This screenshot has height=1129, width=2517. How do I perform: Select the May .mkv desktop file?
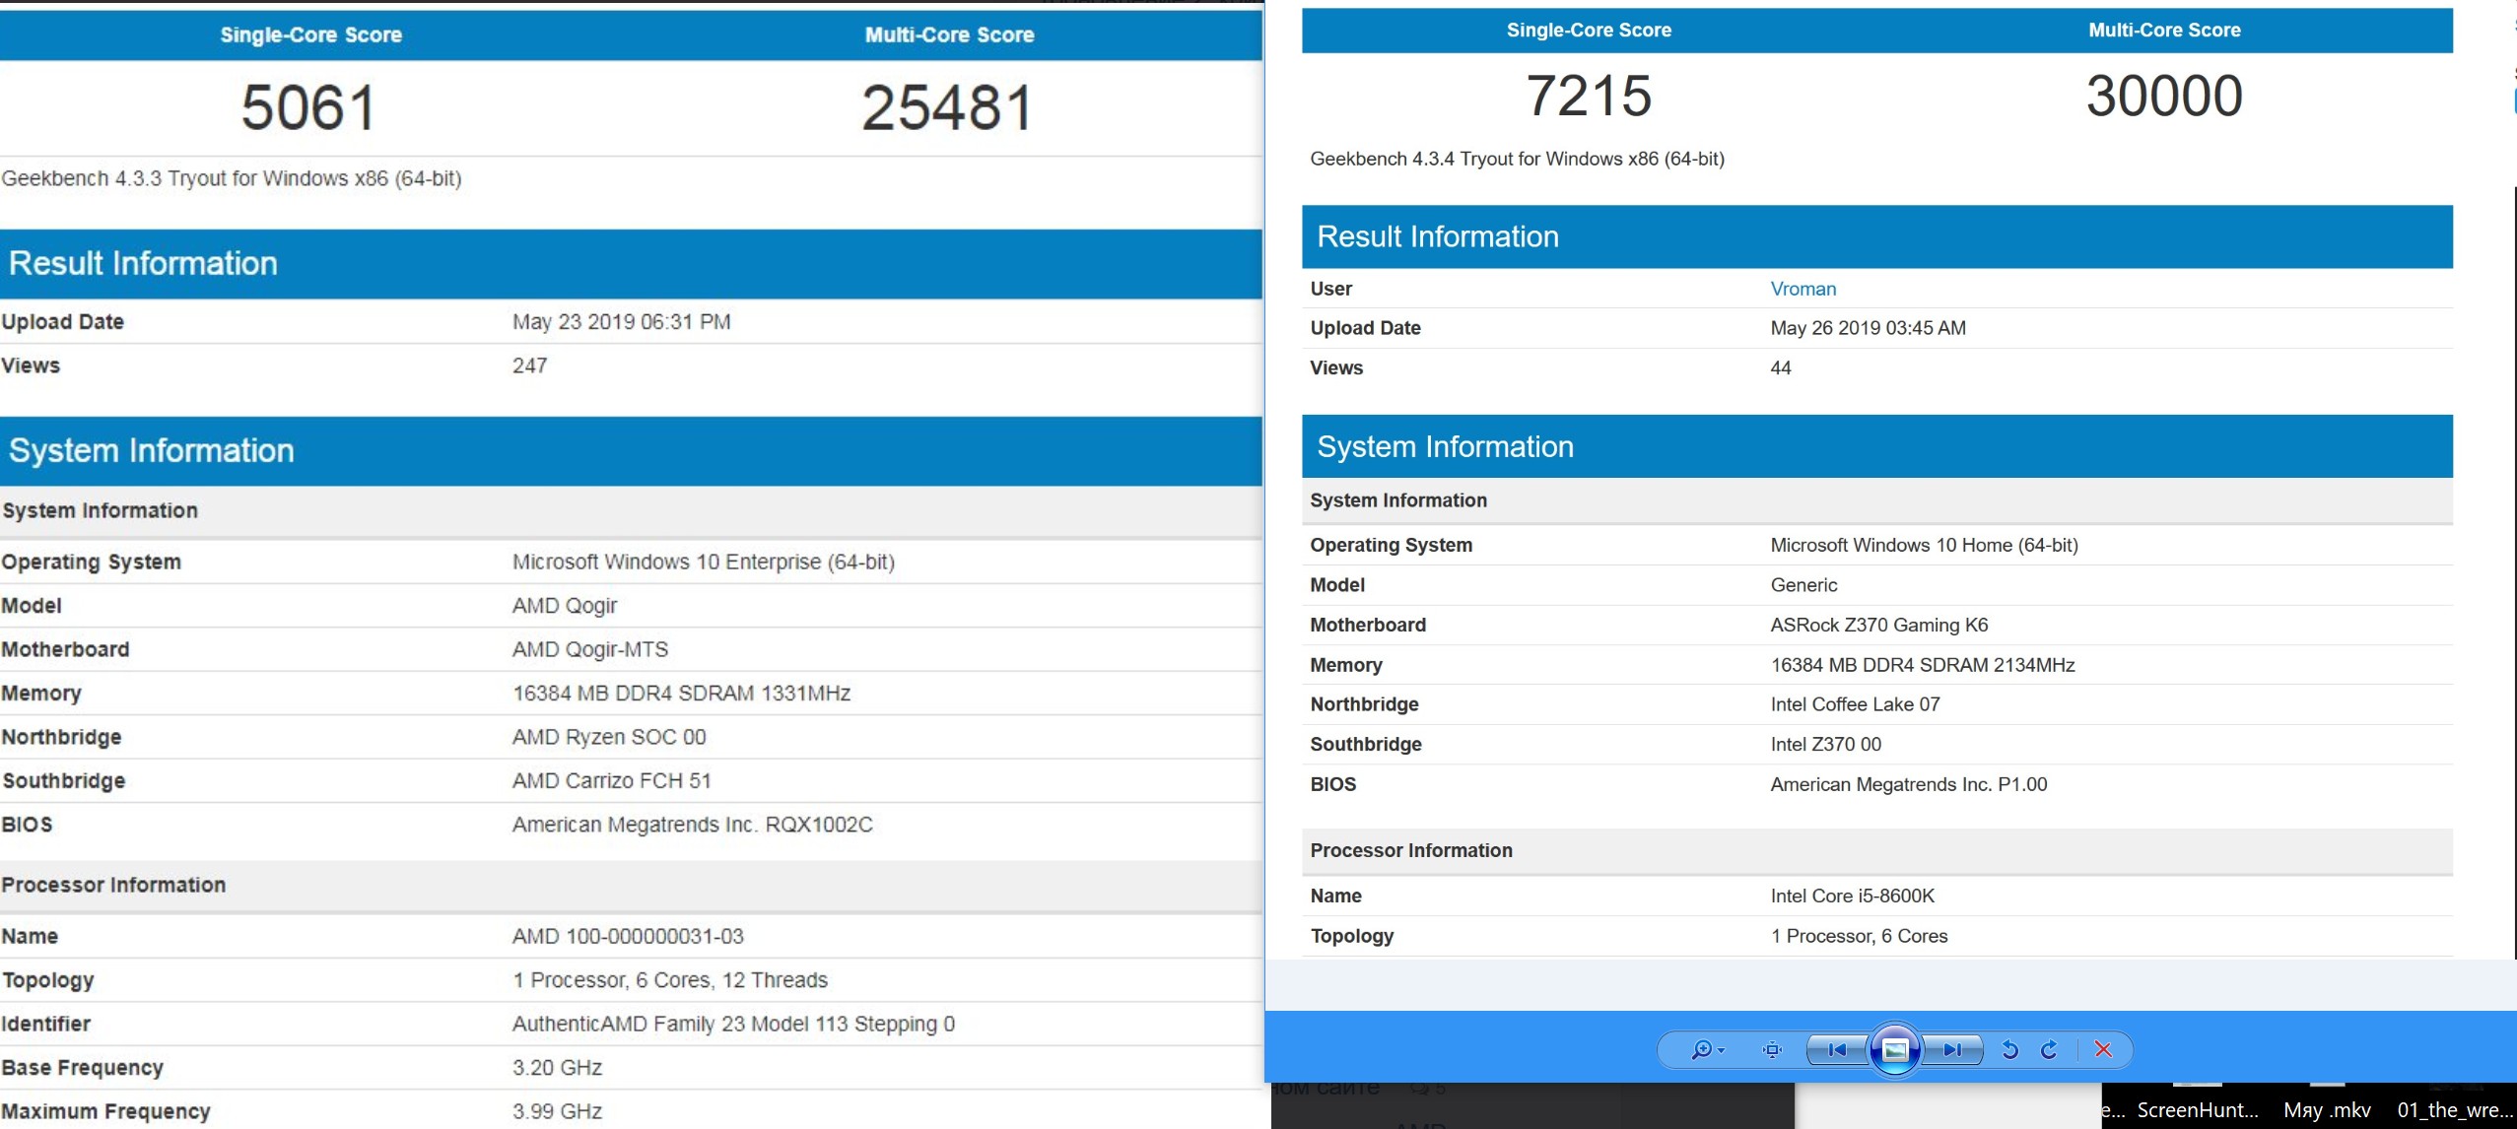[2326, 1110]
